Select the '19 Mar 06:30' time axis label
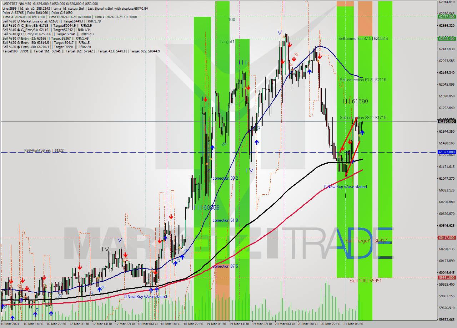The height and width of the screenshot is (328, 457). tap(217, 324)
